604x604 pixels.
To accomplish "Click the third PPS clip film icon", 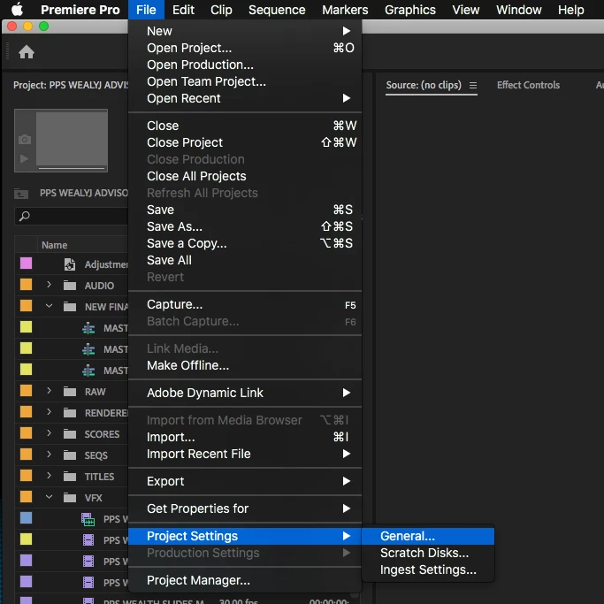I will pos(88,562).
